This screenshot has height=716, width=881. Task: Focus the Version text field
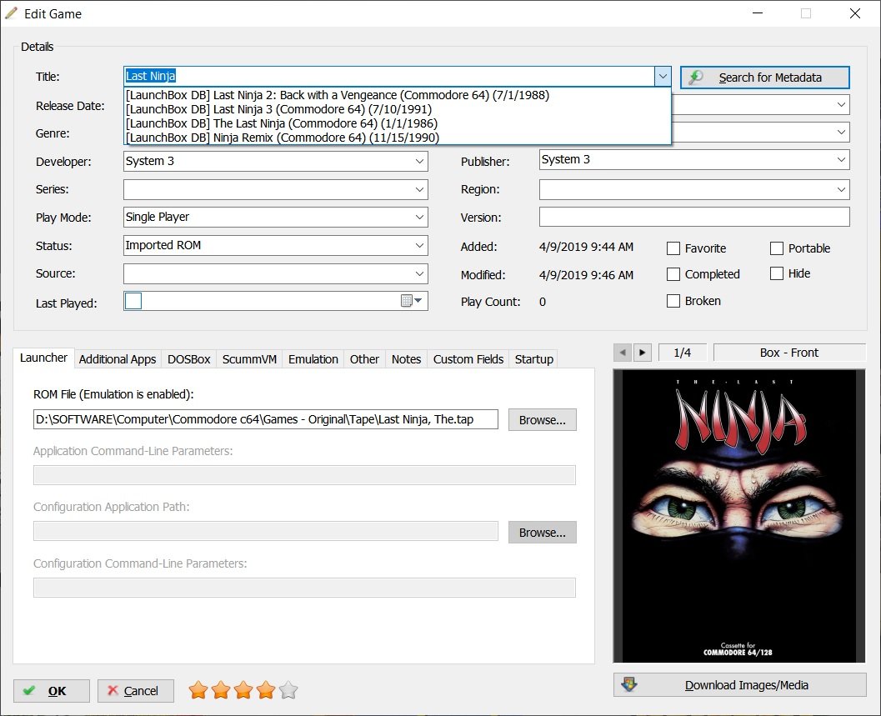click(694, 217)
